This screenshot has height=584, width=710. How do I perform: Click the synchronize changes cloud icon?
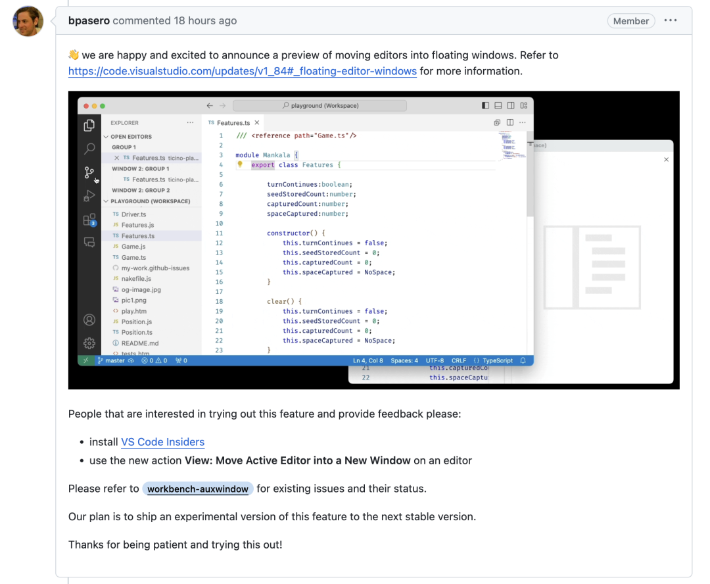131,360
